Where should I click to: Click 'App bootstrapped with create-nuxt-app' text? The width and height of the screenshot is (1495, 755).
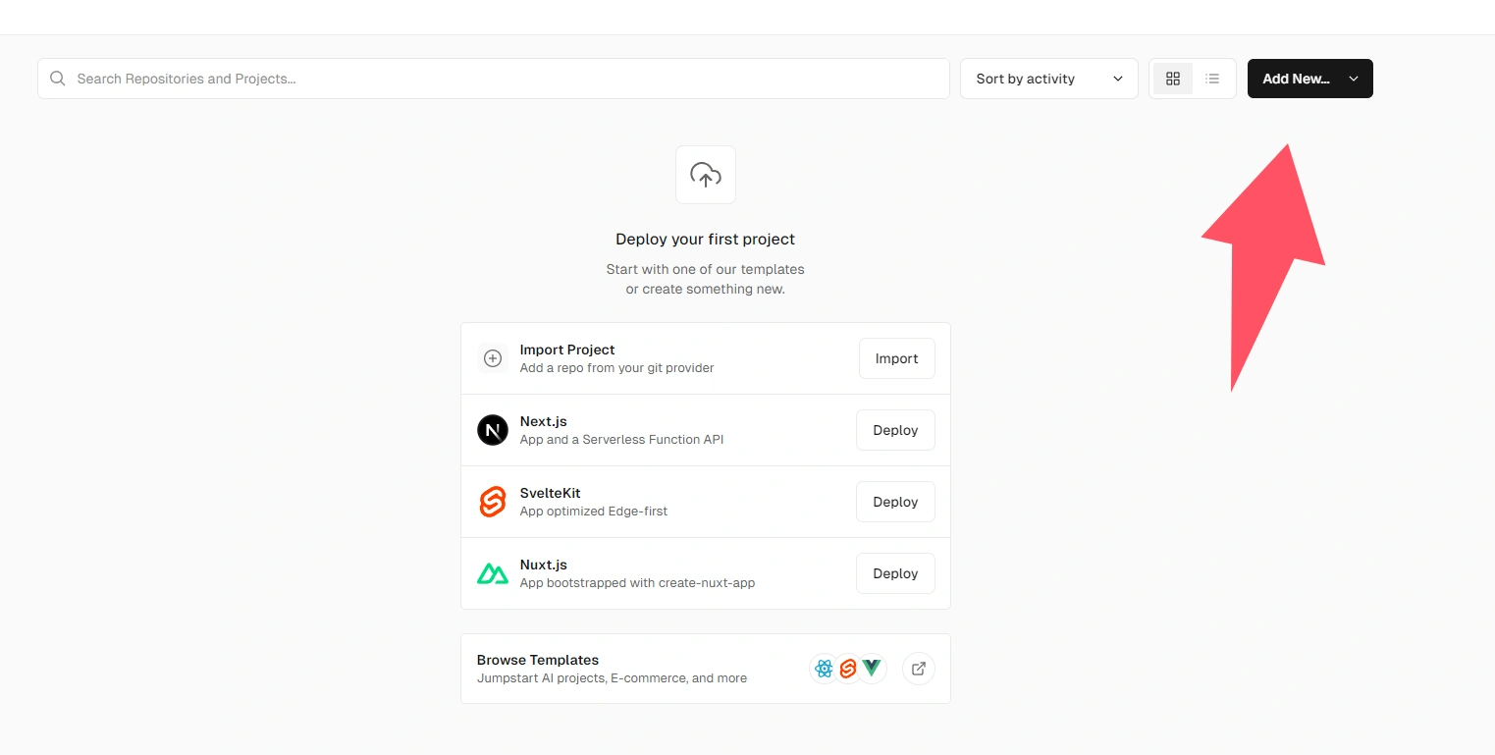(x=638, y=583)
